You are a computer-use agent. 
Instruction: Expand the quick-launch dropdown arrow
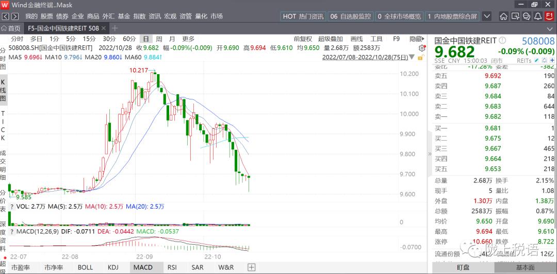tap(487, 16)
